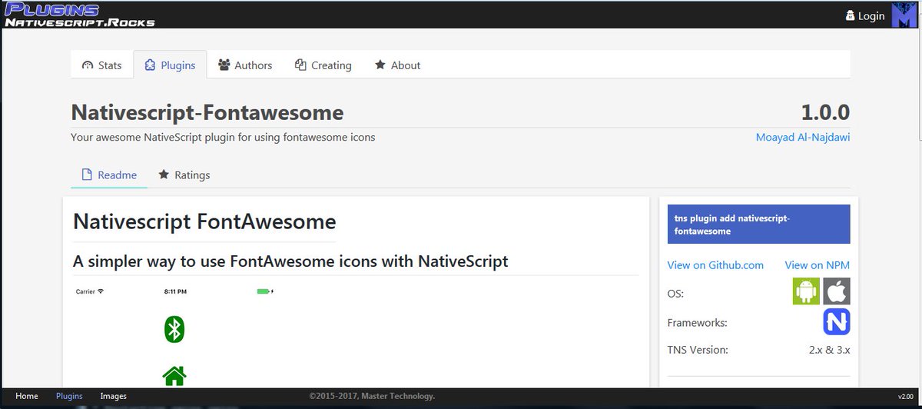Switch to the About tab
The height and width of the screenshot is (409, 922).
[x=397, y=65]
